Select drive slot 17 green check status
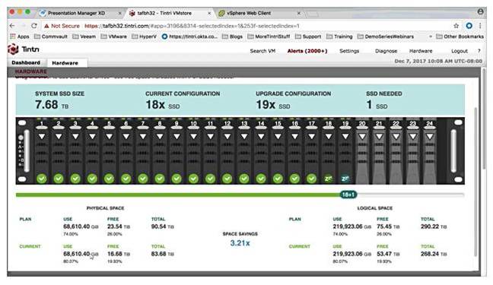Screen dimensions: 493x285 [311, 179]
